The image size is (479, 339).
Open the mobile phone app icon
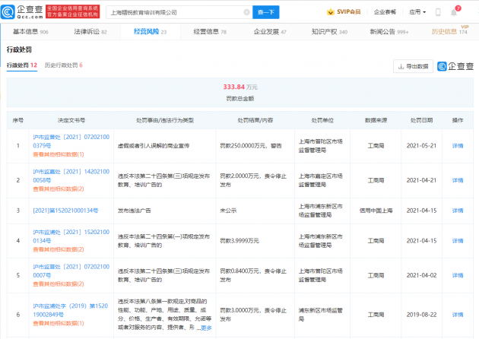[x=439, y=13]
